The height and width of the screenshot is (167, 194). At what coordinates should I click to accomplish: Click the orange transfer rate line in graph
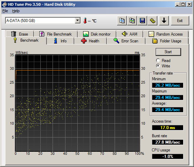78,70
